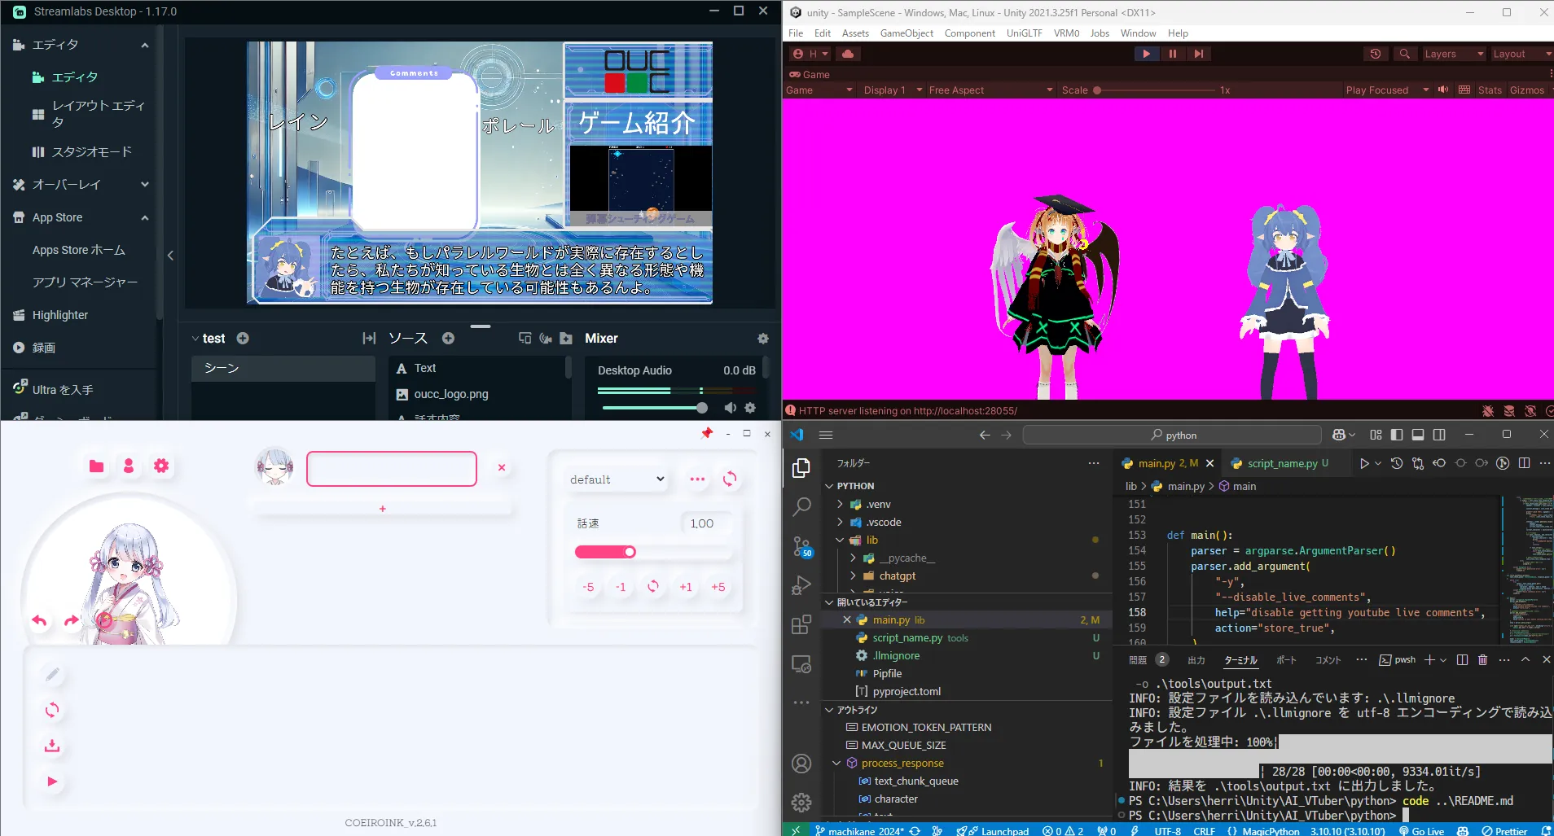Switch to 出力 panel tab in VS Code
1554x836 pixels.
pyautogui.click(x=1196, y=660)
